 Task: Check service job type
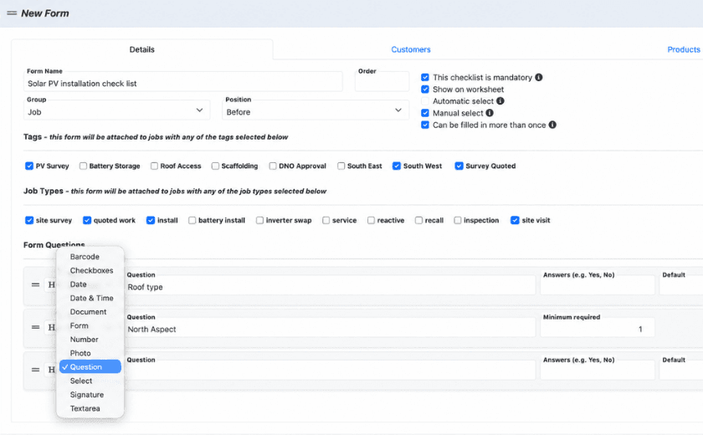tap(326, 220)
